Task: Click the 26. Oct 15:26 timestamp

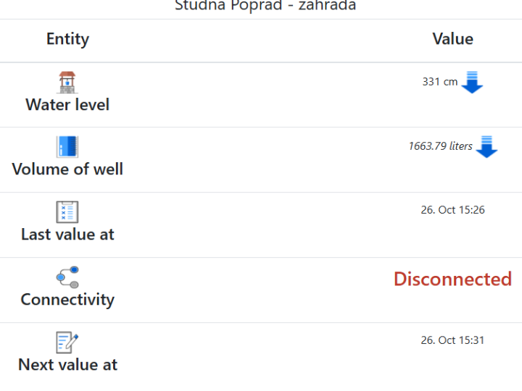Action: pos(452,210)
